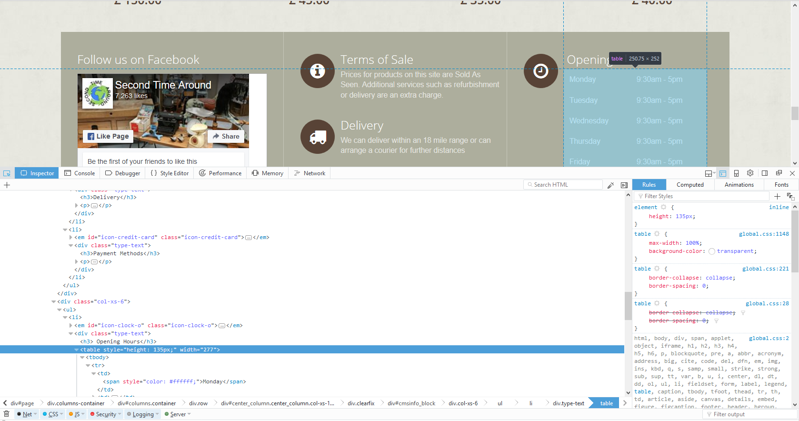
Task: Switch to Console tab
Action: point(80,173)
